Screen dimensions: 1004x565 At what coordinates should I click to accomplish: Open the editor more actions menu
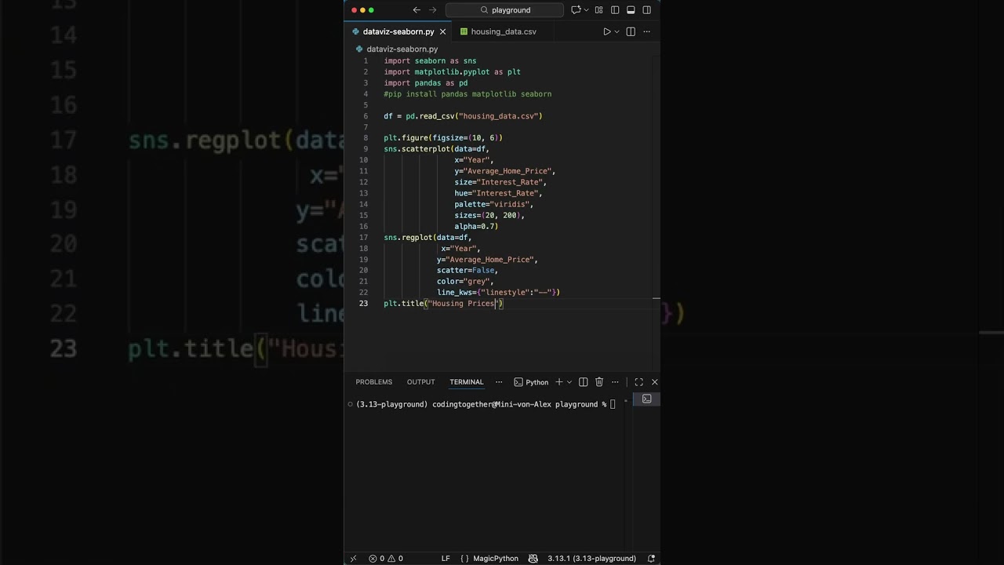point(646,31)
